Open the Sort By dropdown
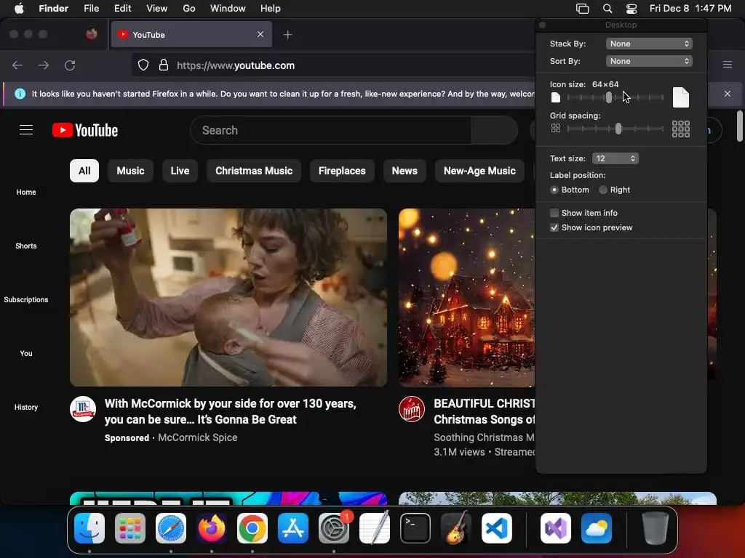This screenshot has width=745, height=558. pyautogui.click(x=649, y=61)
